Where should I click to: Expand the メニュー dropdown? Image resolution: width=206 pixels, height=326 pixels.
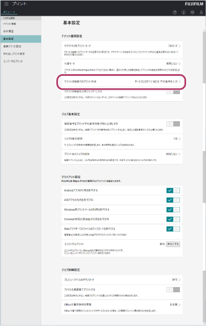(9, 12)
